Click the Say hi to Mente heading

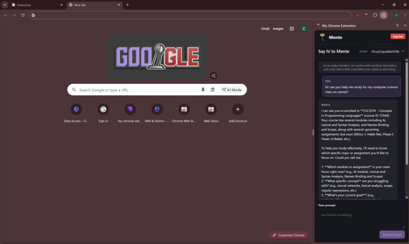pos(333,51)
